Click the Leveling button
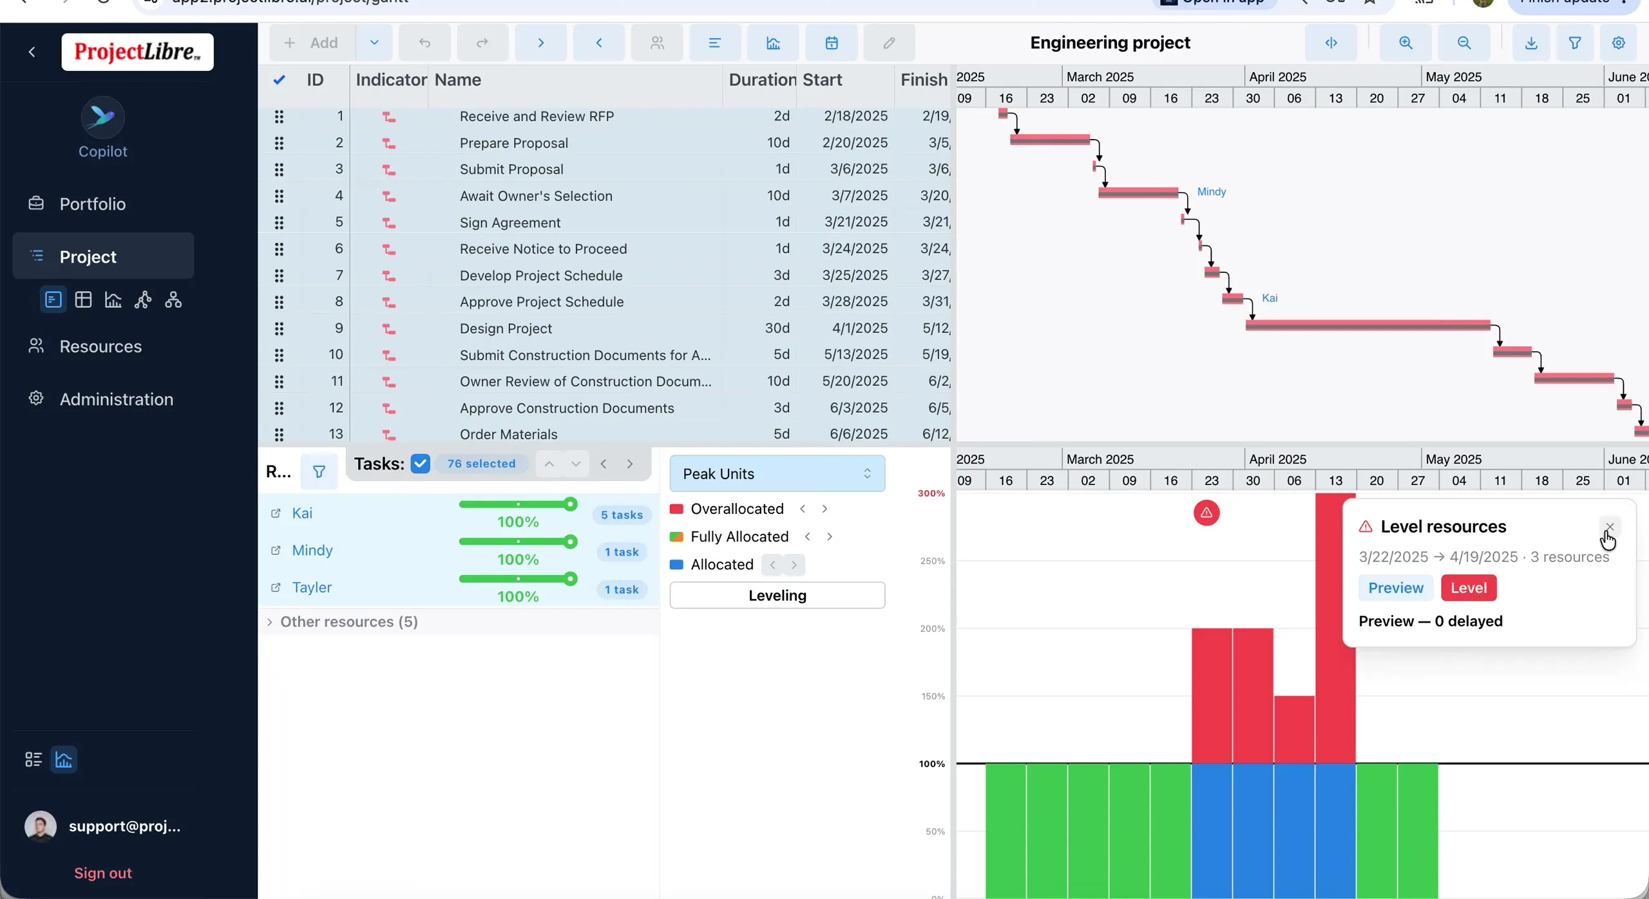 777,595
